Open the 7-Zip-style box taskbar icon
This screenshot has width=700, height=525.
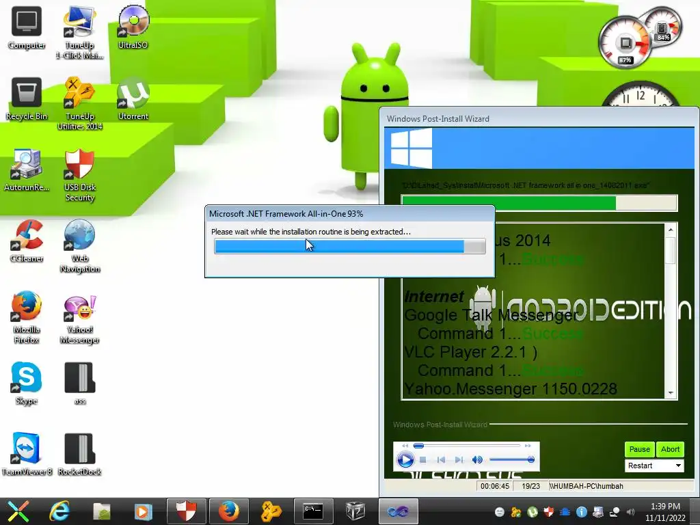355,511
